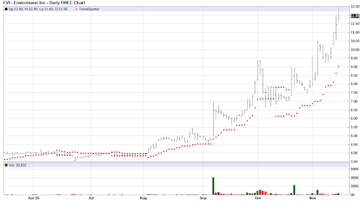Click the 'Sep' date axis label
The width and height of the screenshot is (363, 208).
click(203, 198)
